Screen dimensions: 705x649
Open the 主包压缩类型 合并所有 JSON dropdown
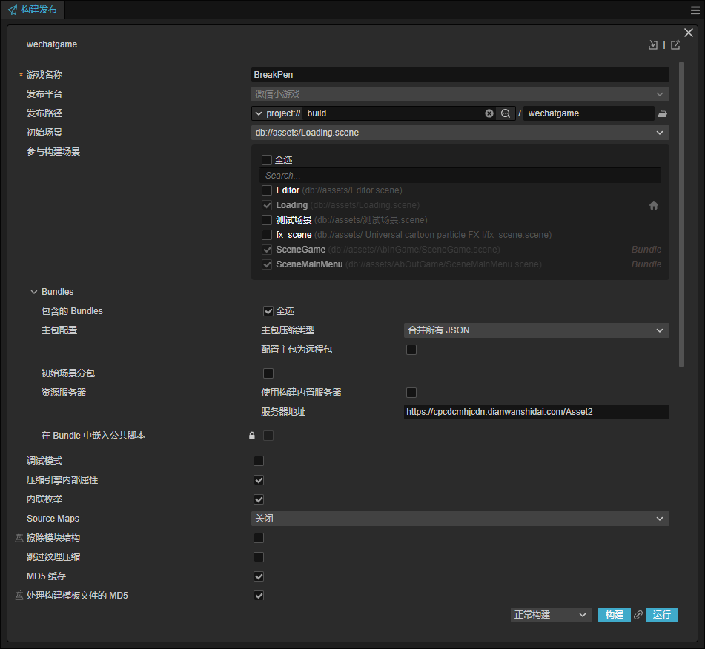click(537, 330)
